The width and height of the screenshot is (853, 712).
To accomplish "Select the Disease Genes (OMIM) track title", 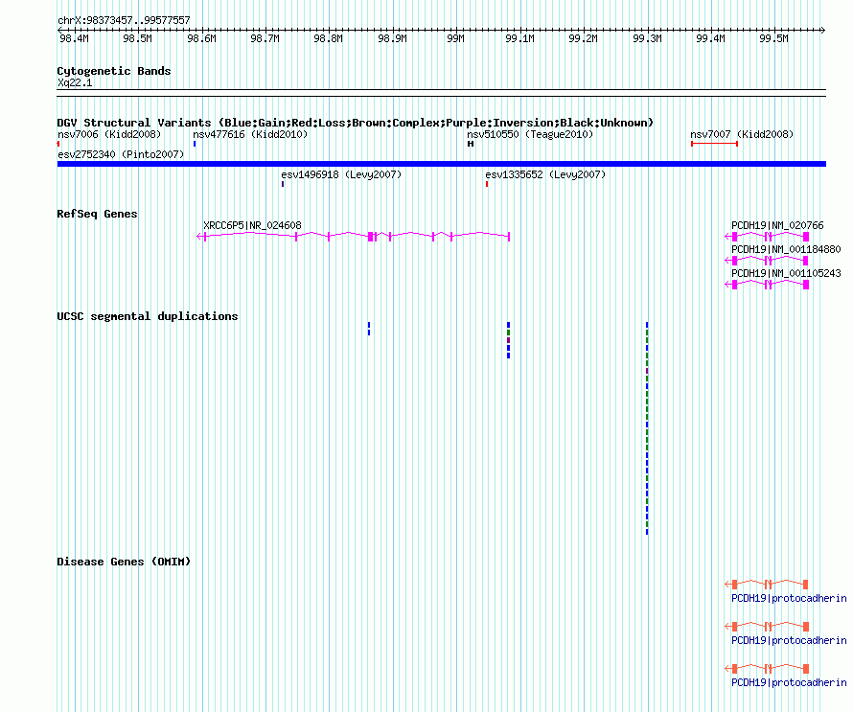I will 124,562.
